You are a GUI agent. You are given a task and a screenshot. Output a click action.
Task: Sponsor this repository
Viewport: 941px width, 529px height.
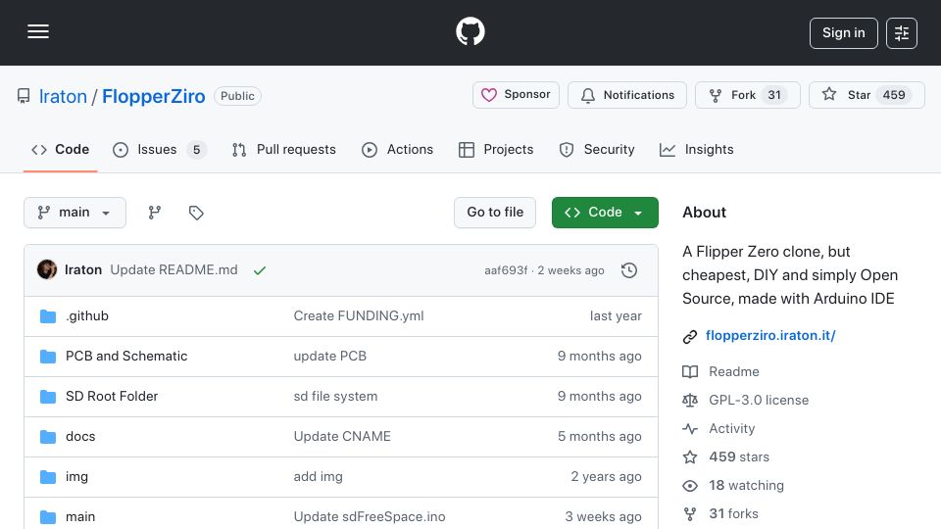tap(516, 95)
